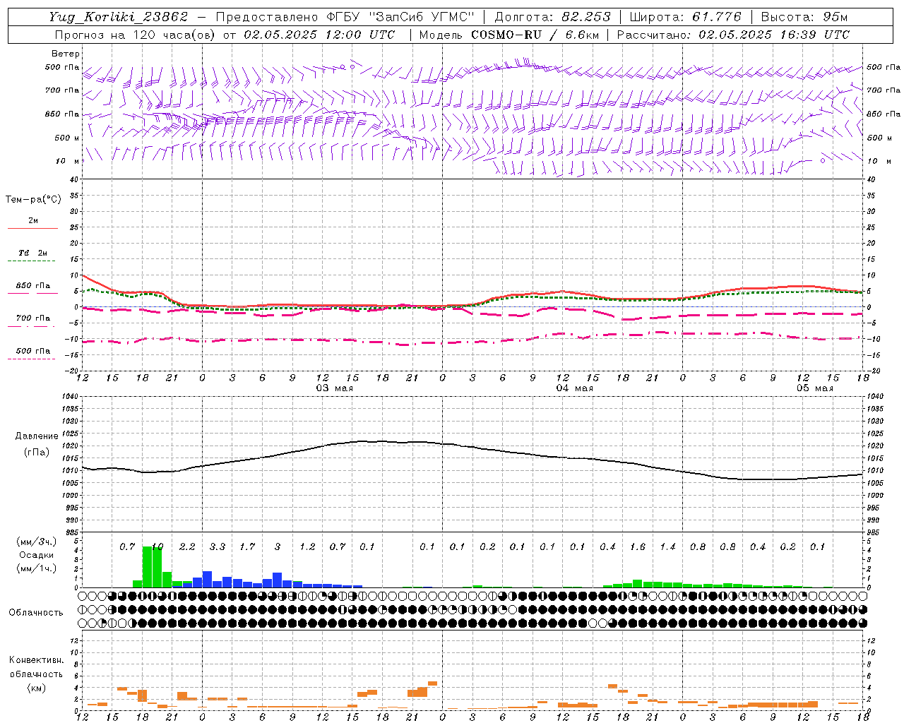
Task: Click the precipitation value 3.3
Action: coord(218,546)
